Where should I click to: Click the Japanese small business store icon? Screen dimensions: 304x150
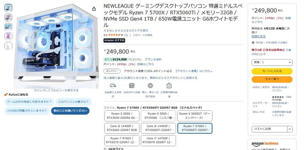[132, 85]
